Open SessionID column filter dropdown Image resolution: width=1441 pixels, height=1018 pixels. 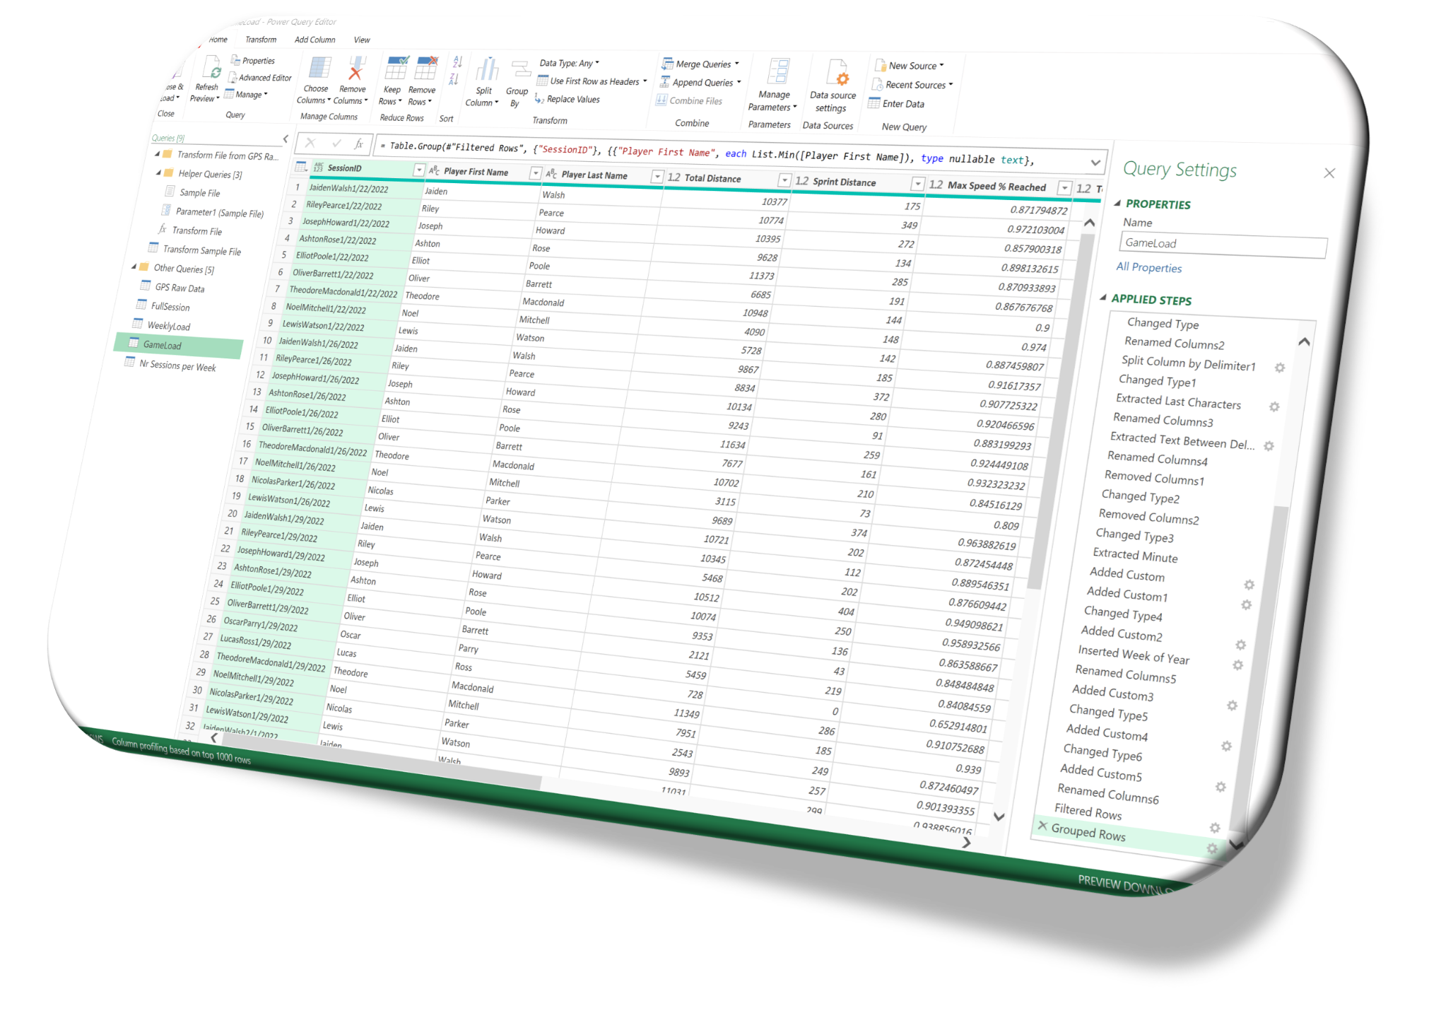(419, 170)
